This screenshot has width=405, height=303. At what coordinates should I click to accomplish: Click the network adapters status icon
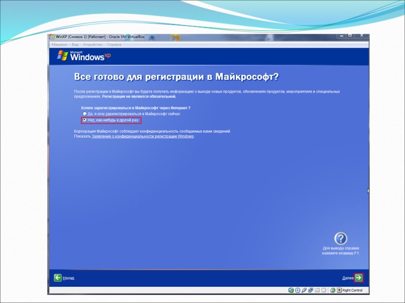point(310,290)
